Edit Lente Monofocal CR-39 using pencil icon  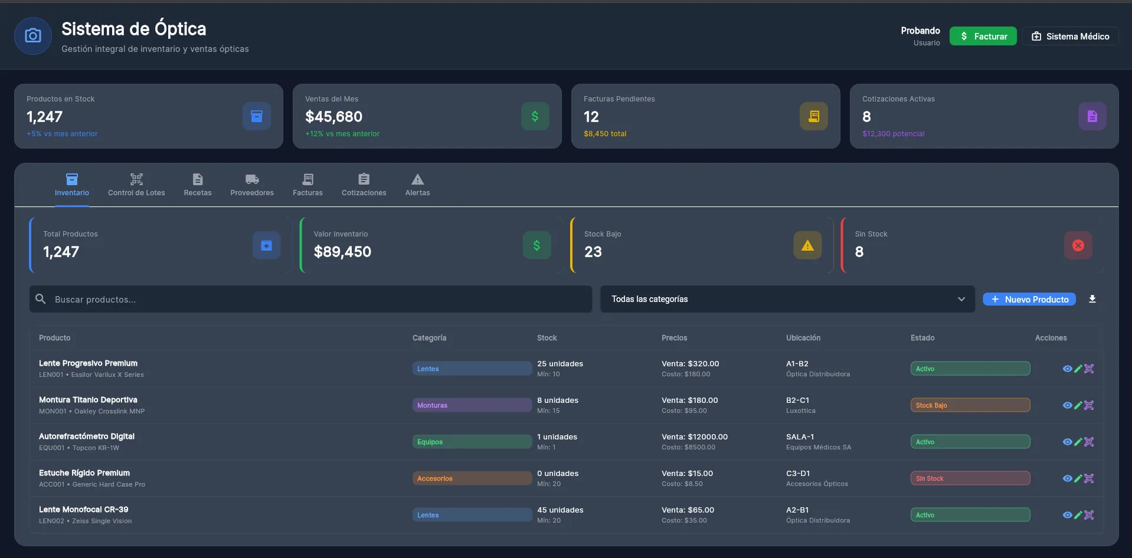point(1078,515)
